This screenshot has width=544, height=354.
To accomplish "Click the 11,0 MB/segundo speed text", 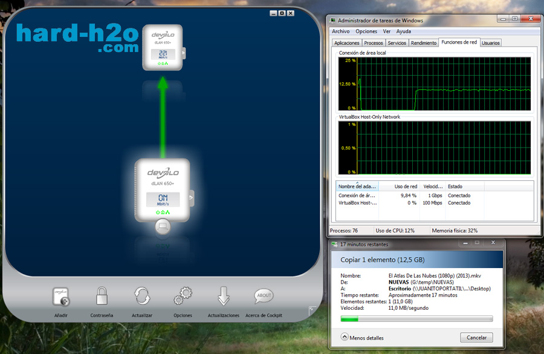I will pyautogui.click(x=409, y=308).
